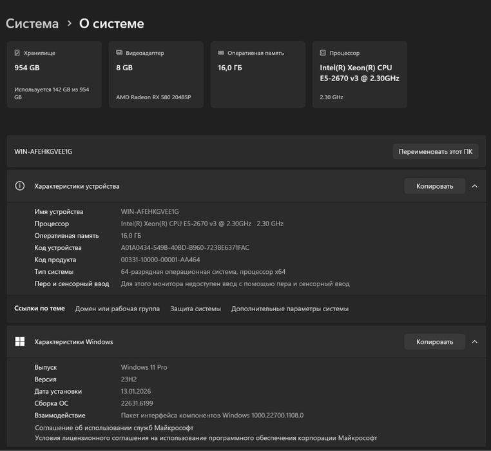Select the Код устройства value A01A0434-549B
Screen dimensions: 491x451
tap(185, 248)
